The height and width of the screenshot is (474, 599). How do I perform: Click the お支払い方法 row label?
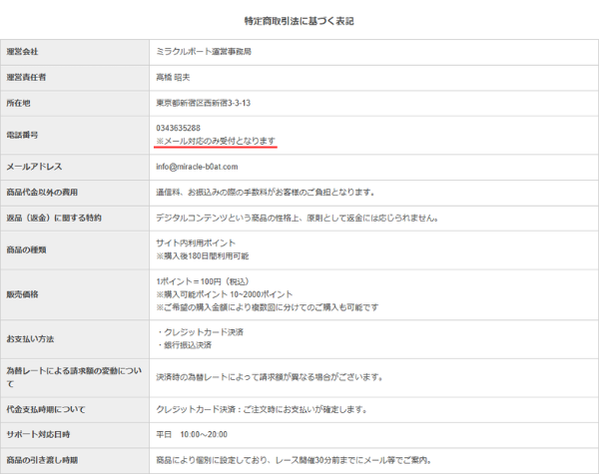click(x=30, y=339)
